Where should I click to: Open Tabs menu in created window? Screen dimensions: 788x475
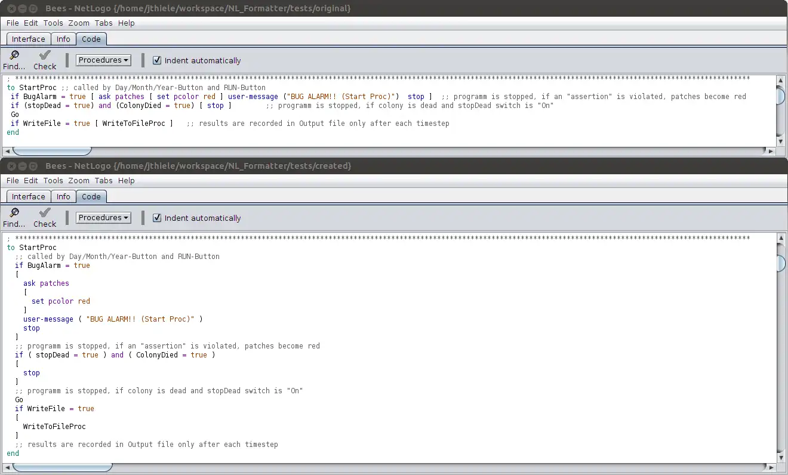pyautogui.click(x=104, y=180)
